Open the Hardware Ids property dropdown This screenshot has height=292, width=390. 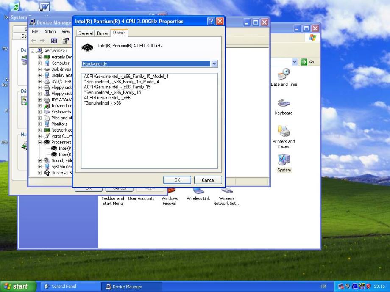(x=214, y=64)
